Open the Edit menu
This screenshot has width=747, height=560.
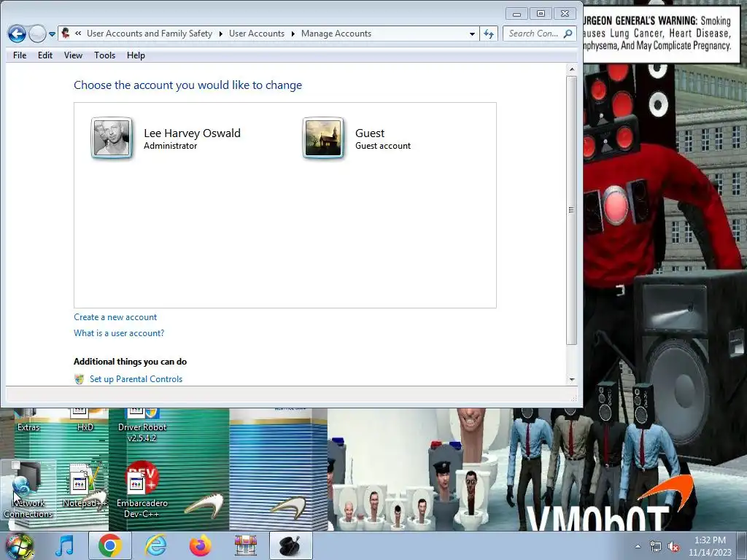click(x=45, y=55)
